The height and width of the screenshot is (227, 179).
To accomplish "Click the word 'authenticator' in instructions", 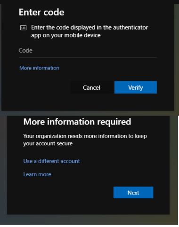I will tap(130, 28).
